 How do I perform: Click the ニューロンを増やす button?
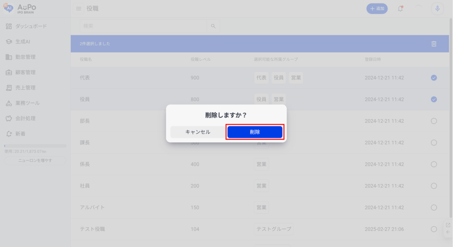[x=35, y=161]
